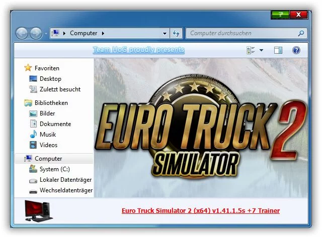Click the 'Zuletzt besucht' icon
The height and width of the screenshot is (238, 322).
[x=33, y=89]
